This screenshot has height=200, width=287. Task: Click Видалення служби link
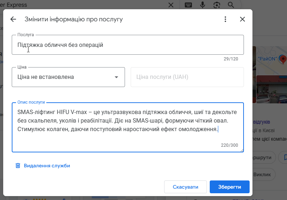[47, 166]
